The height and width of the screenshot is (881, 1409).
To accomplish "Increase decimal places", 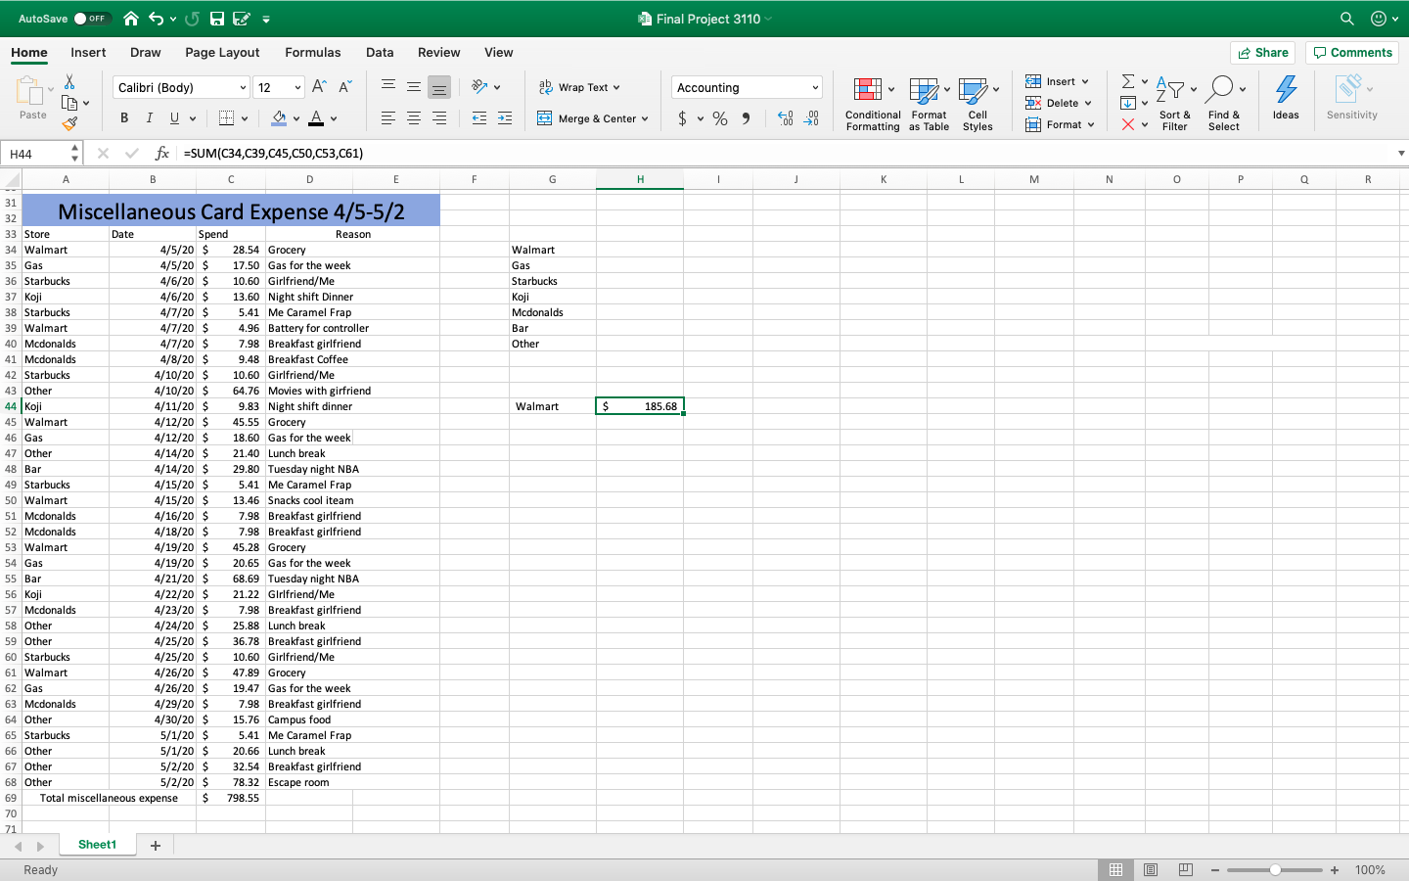I will (x=785, y=118).
